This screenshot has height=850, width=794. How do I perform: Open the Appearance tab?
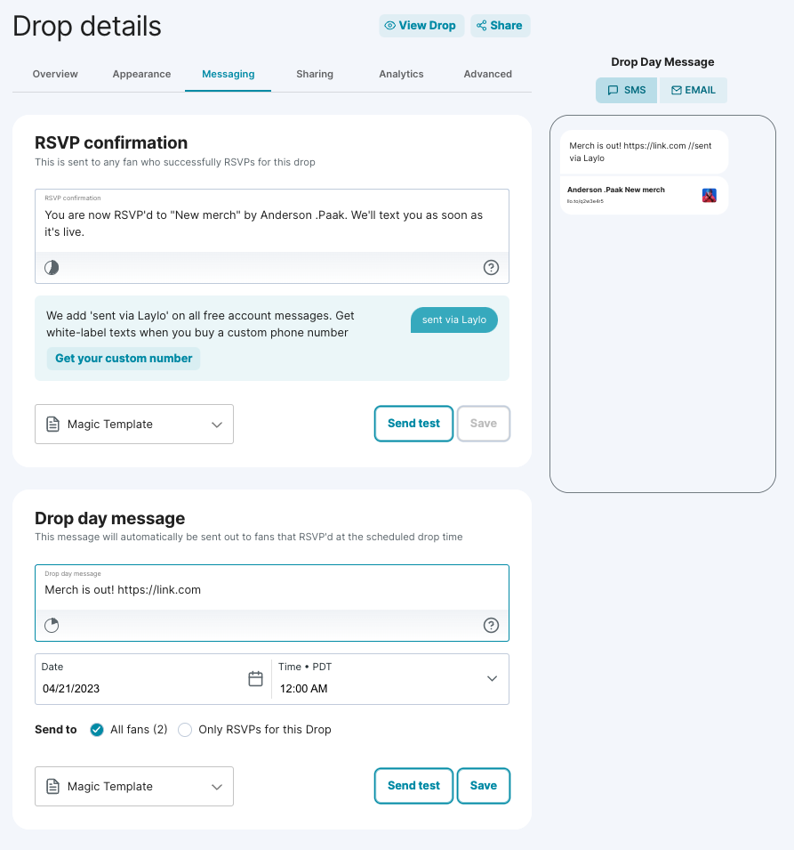click(141, 74)
